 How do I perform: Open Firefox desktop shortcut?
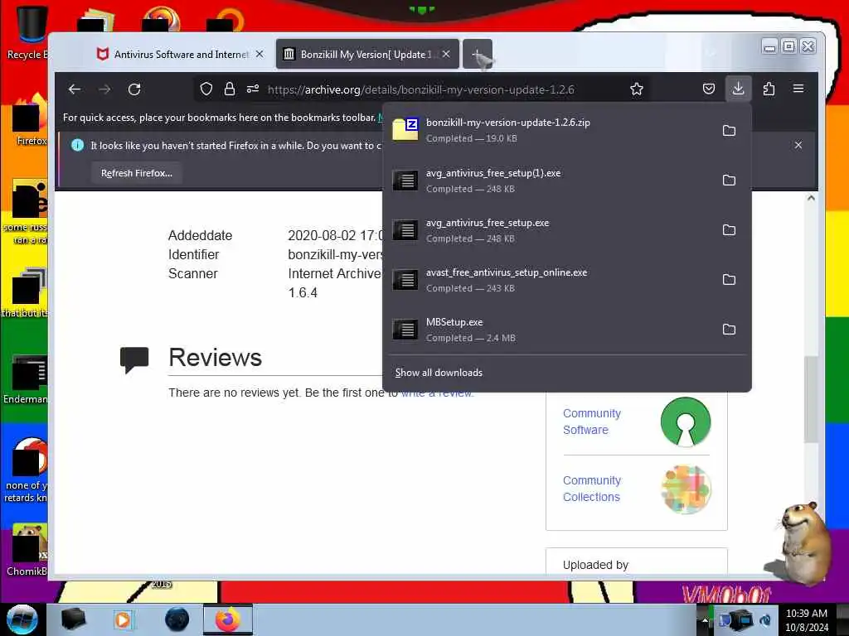pos(30,120)
